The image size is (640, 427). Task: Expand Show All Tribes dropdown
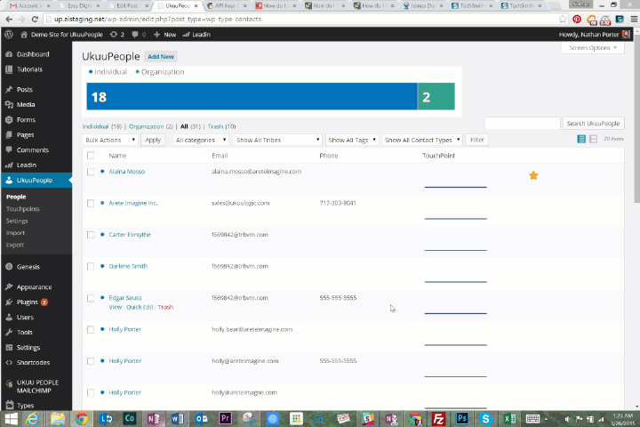(277, 140)
